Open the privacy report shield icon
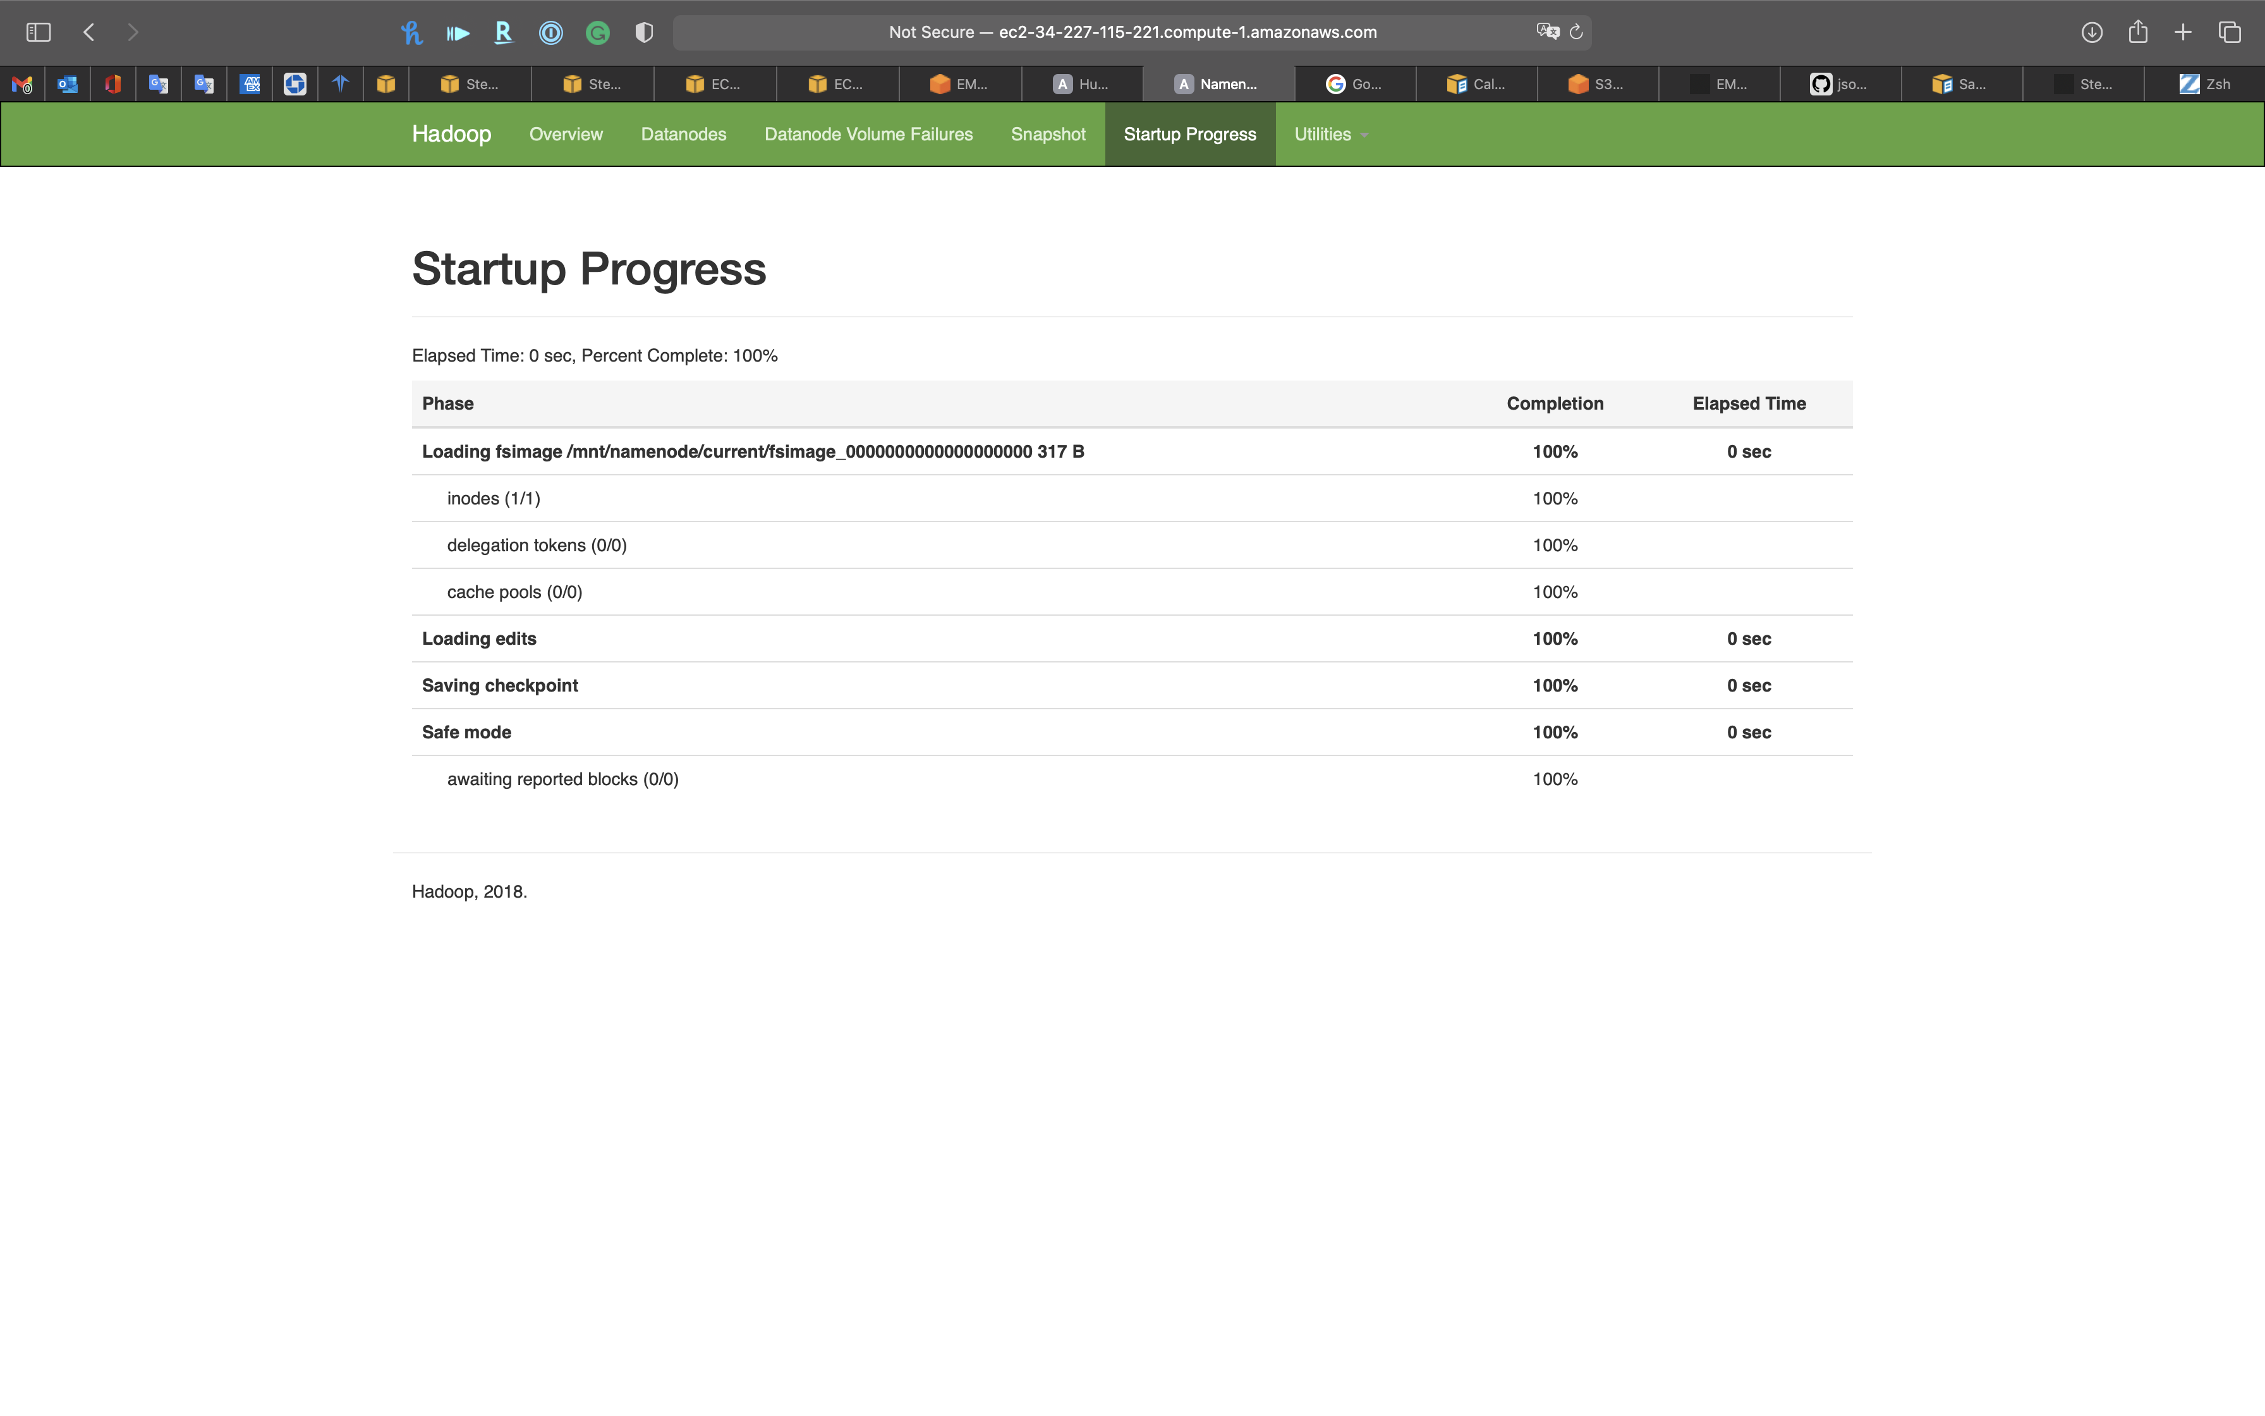 click(x=644, y=33)
